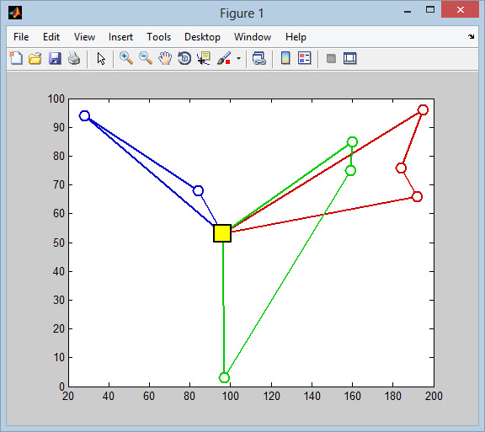Click the New Figure icon

click(x=16, y=58)
